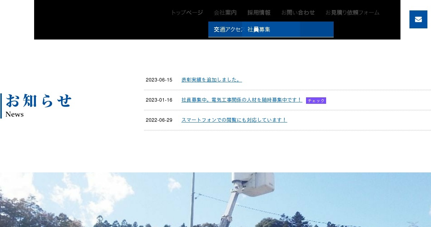Viewport: 431px width, 227px height.
Task: Open link スマートフォンでの閲覧にも対応しています！
Action: (234, 120)
